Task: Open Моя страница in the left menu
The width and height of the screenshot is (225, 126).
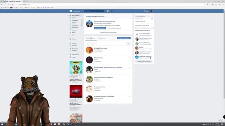Action: [76, 15]
